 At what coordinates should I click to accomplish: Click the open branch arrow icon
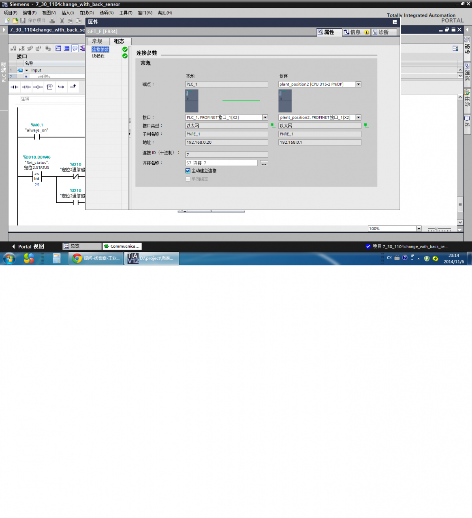(61, 87)
